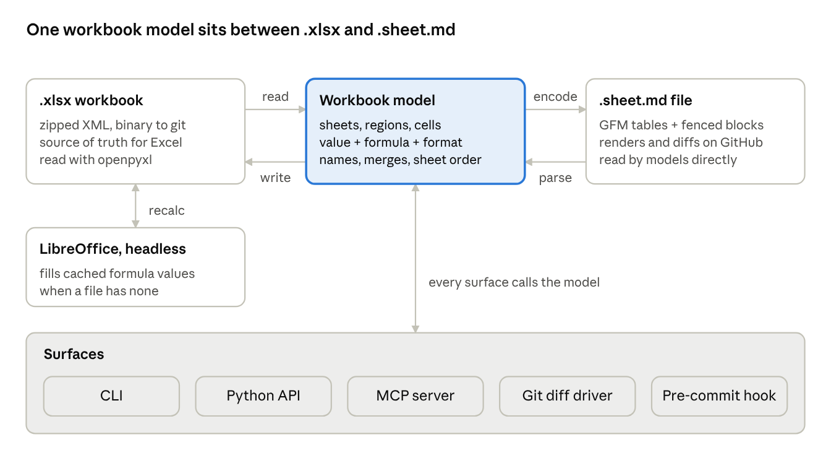Screen dimensions: 831x463
Task: Click 'GFM tables + fenced blocks' line
Action: click(681, 125)
